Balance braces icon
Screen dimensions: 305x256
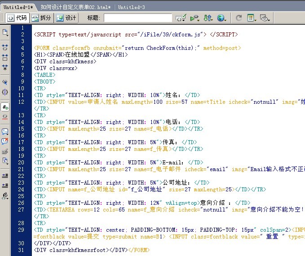coord(5,92)
